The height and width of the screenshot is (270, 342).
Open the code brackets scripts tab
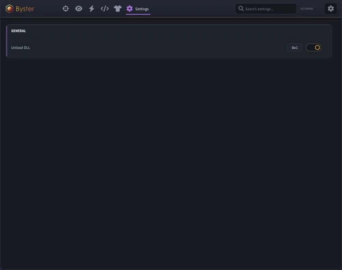coord(105,9)
